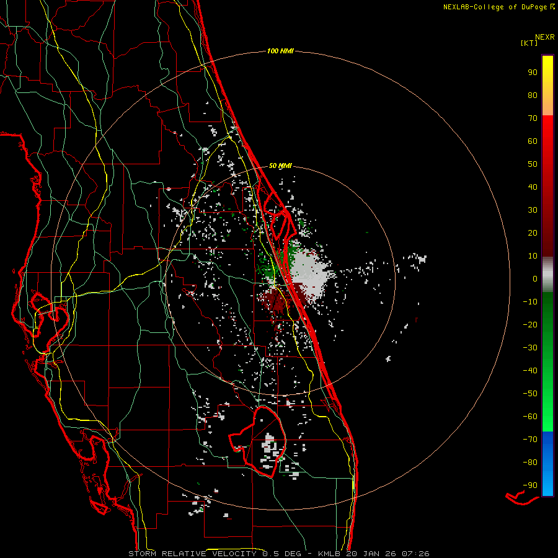This screenshot has height=558, width=558.
Task: Pick the blue segment of the color bar
Action: [x=547, y=464]
